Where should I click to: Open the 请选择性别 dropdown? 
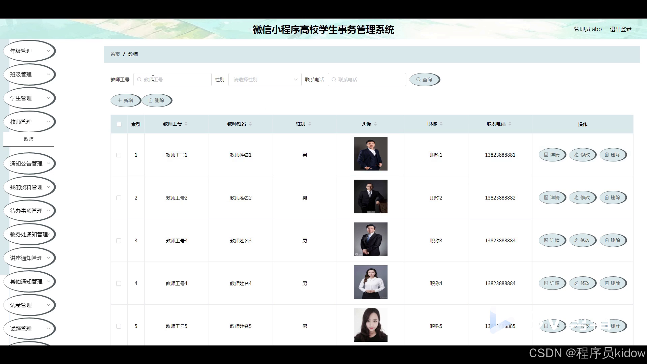265,79
